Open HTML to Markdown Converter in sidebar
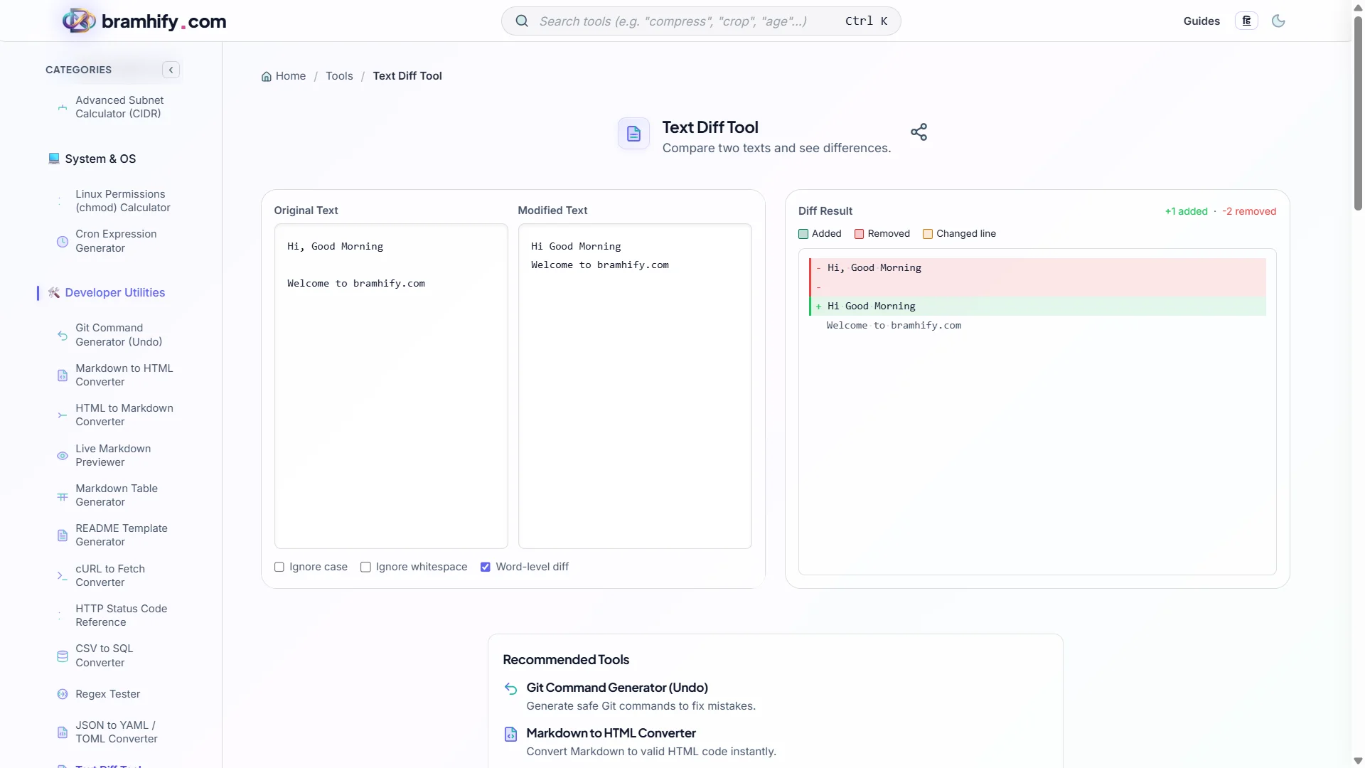The height and width of the screenshot is (768, 1365). pos(124,415)
